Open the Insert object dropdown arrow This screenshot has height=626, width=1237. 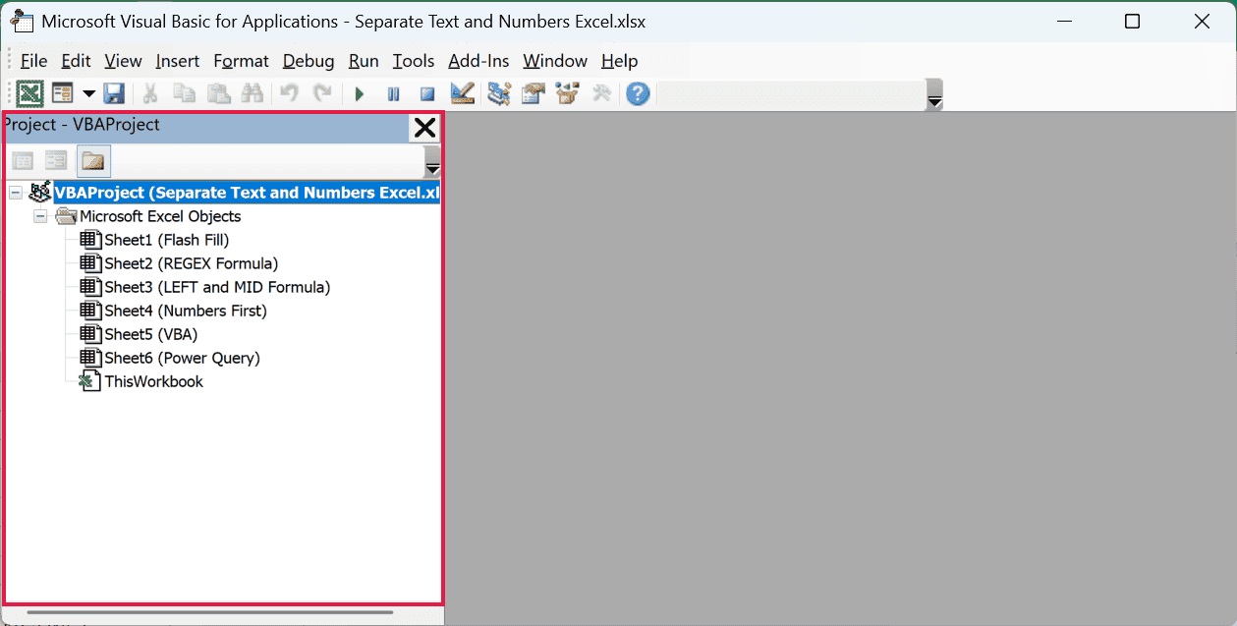point(88,94)
